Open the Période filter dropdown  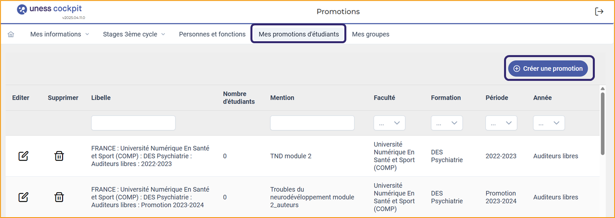point(501,123)
